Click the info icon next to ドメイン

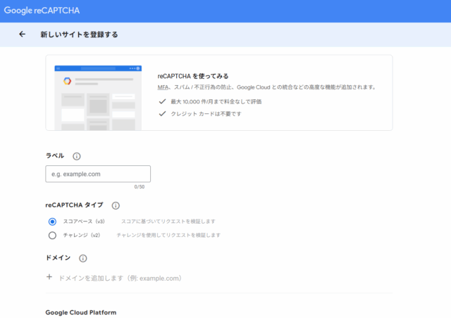[83, 258]
